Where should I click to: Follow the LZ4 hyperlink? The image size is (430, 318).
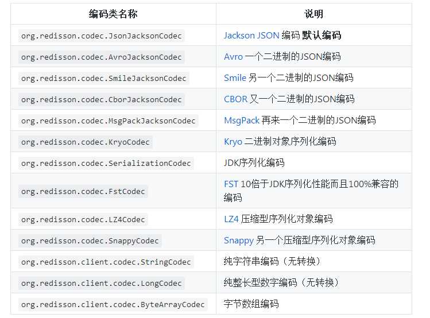[x=231, y=219]
